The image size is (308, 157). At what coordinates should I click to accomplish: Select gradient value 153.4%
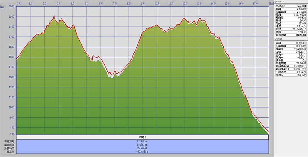click(x=303, y=23)
